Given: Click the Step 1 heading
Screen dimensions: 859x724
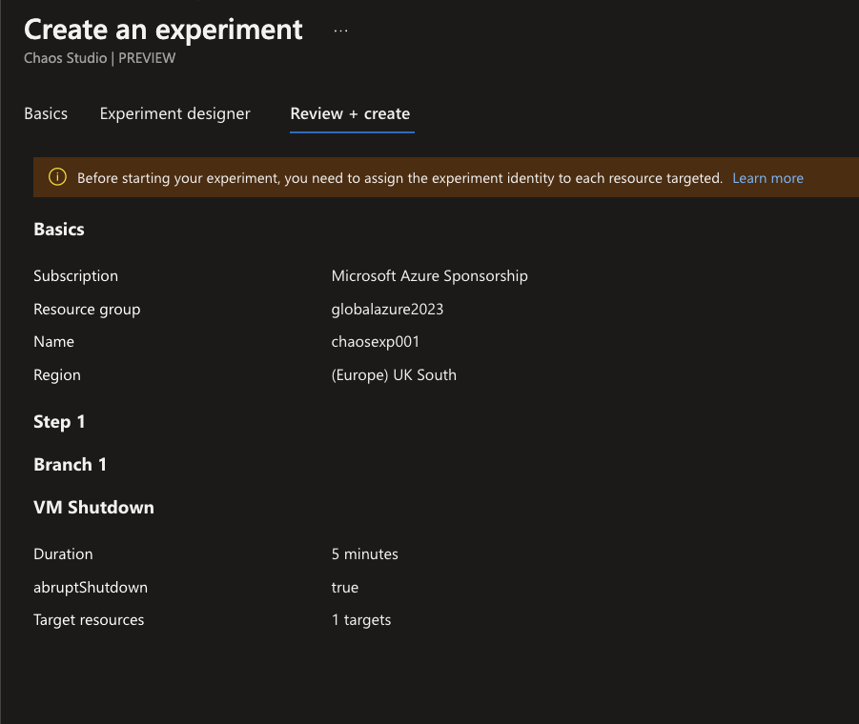Looking at the screenshot, I should coord(59,422).
